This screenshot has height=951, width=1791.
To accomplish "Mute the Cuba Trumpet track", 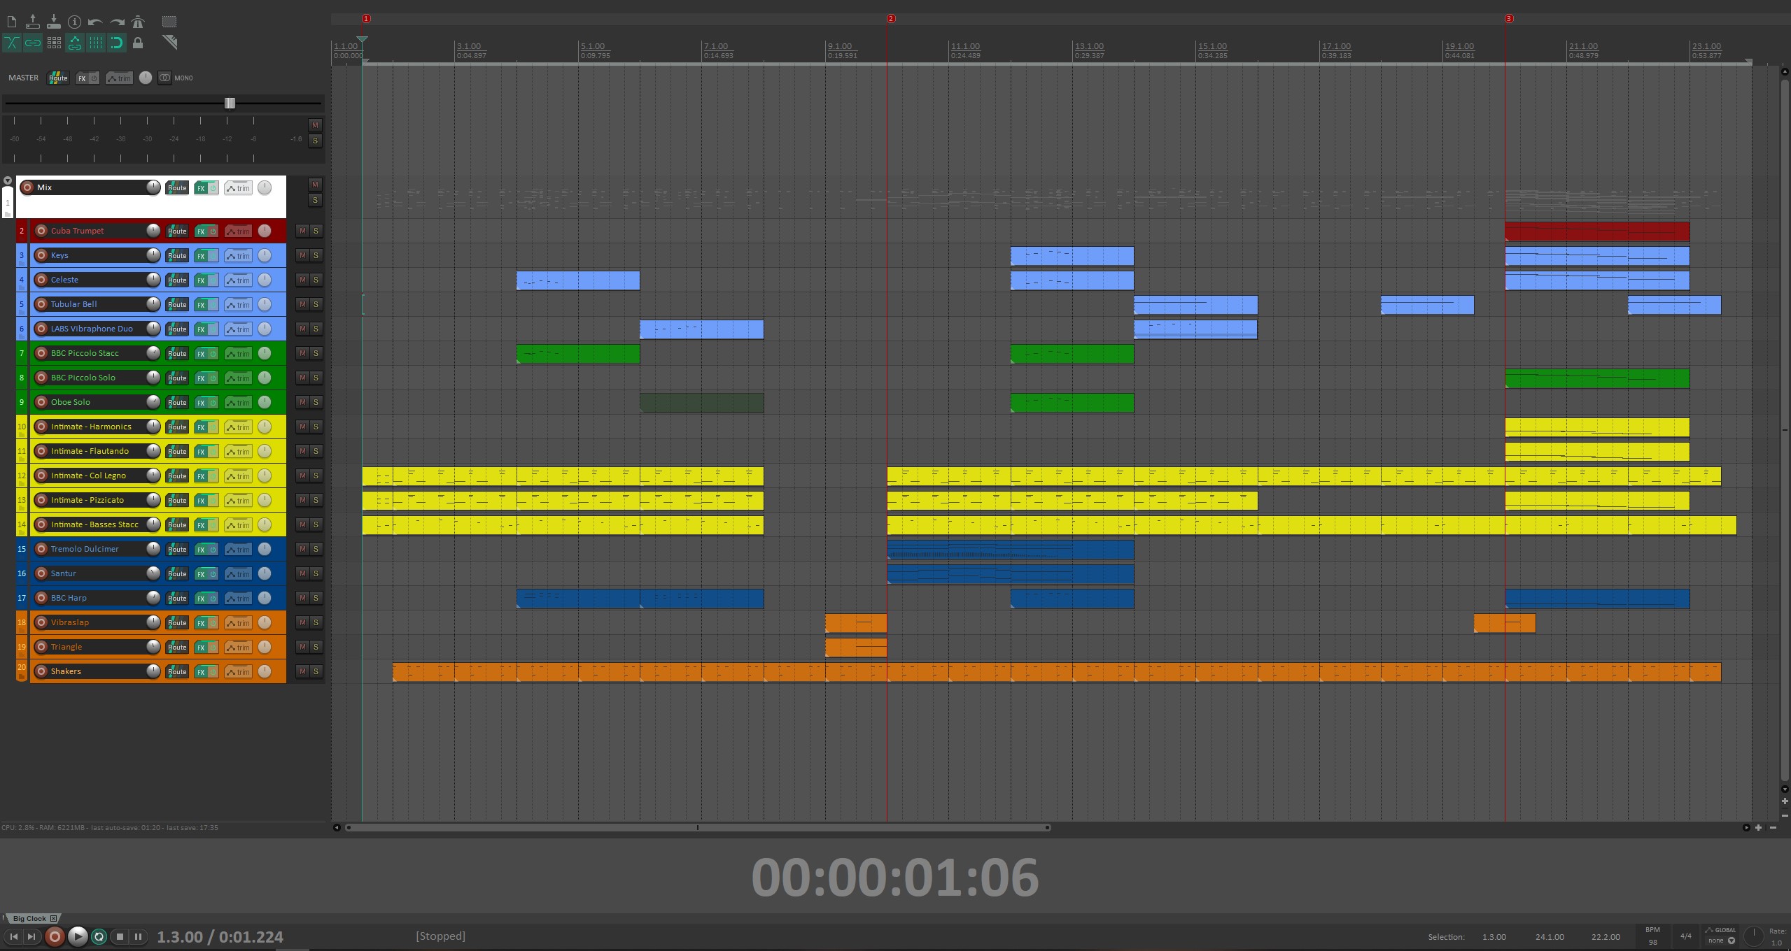I will click(302, 231).
